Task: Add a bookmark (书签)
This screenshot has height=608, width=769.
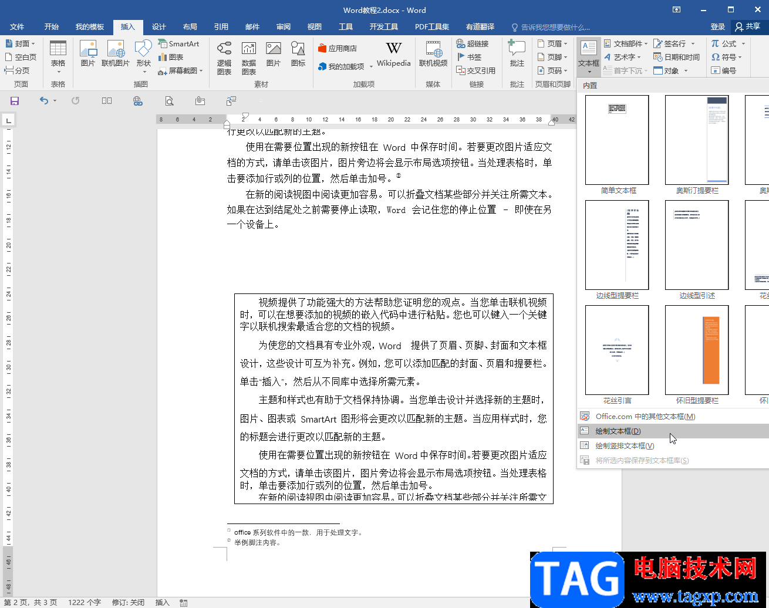Action: pyautogui.click(x=469, y=57)
